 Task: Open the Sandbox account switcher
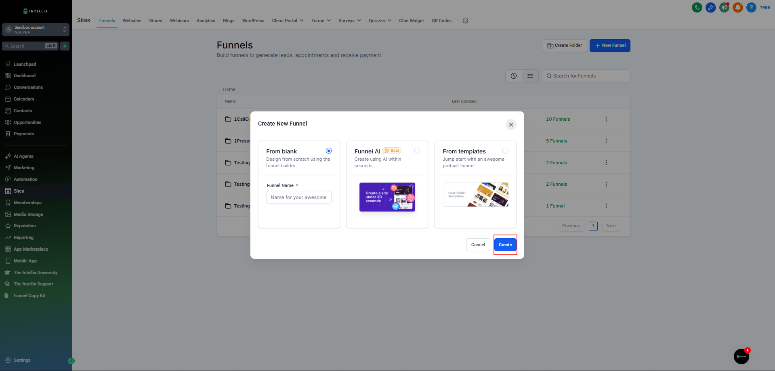click(36, 29)
